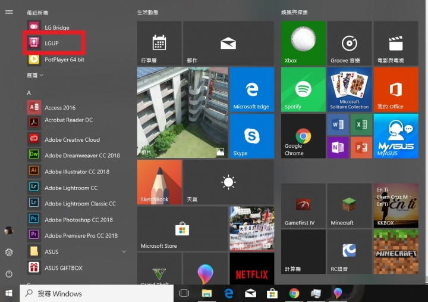
Task: Open the Groove Music tile
Action: click(350, 43)
